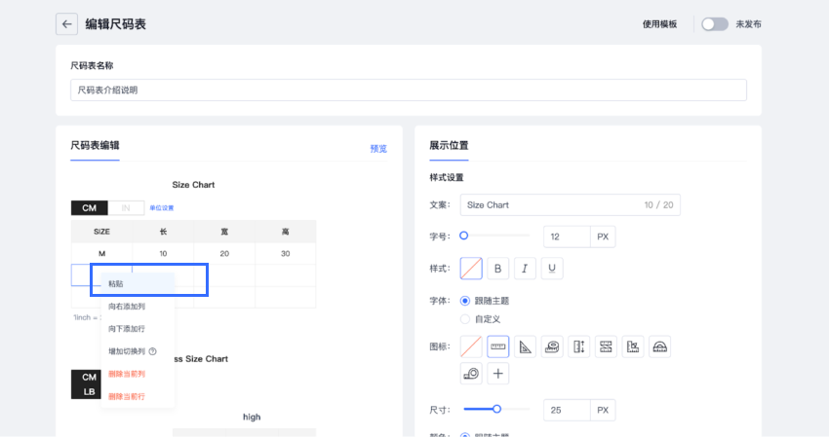The width and height of the screenshot is (829, 437).
Task: Select the protractor icon
Action: point(659,346)
